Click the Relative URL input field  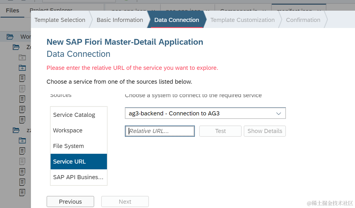[160, 131]
